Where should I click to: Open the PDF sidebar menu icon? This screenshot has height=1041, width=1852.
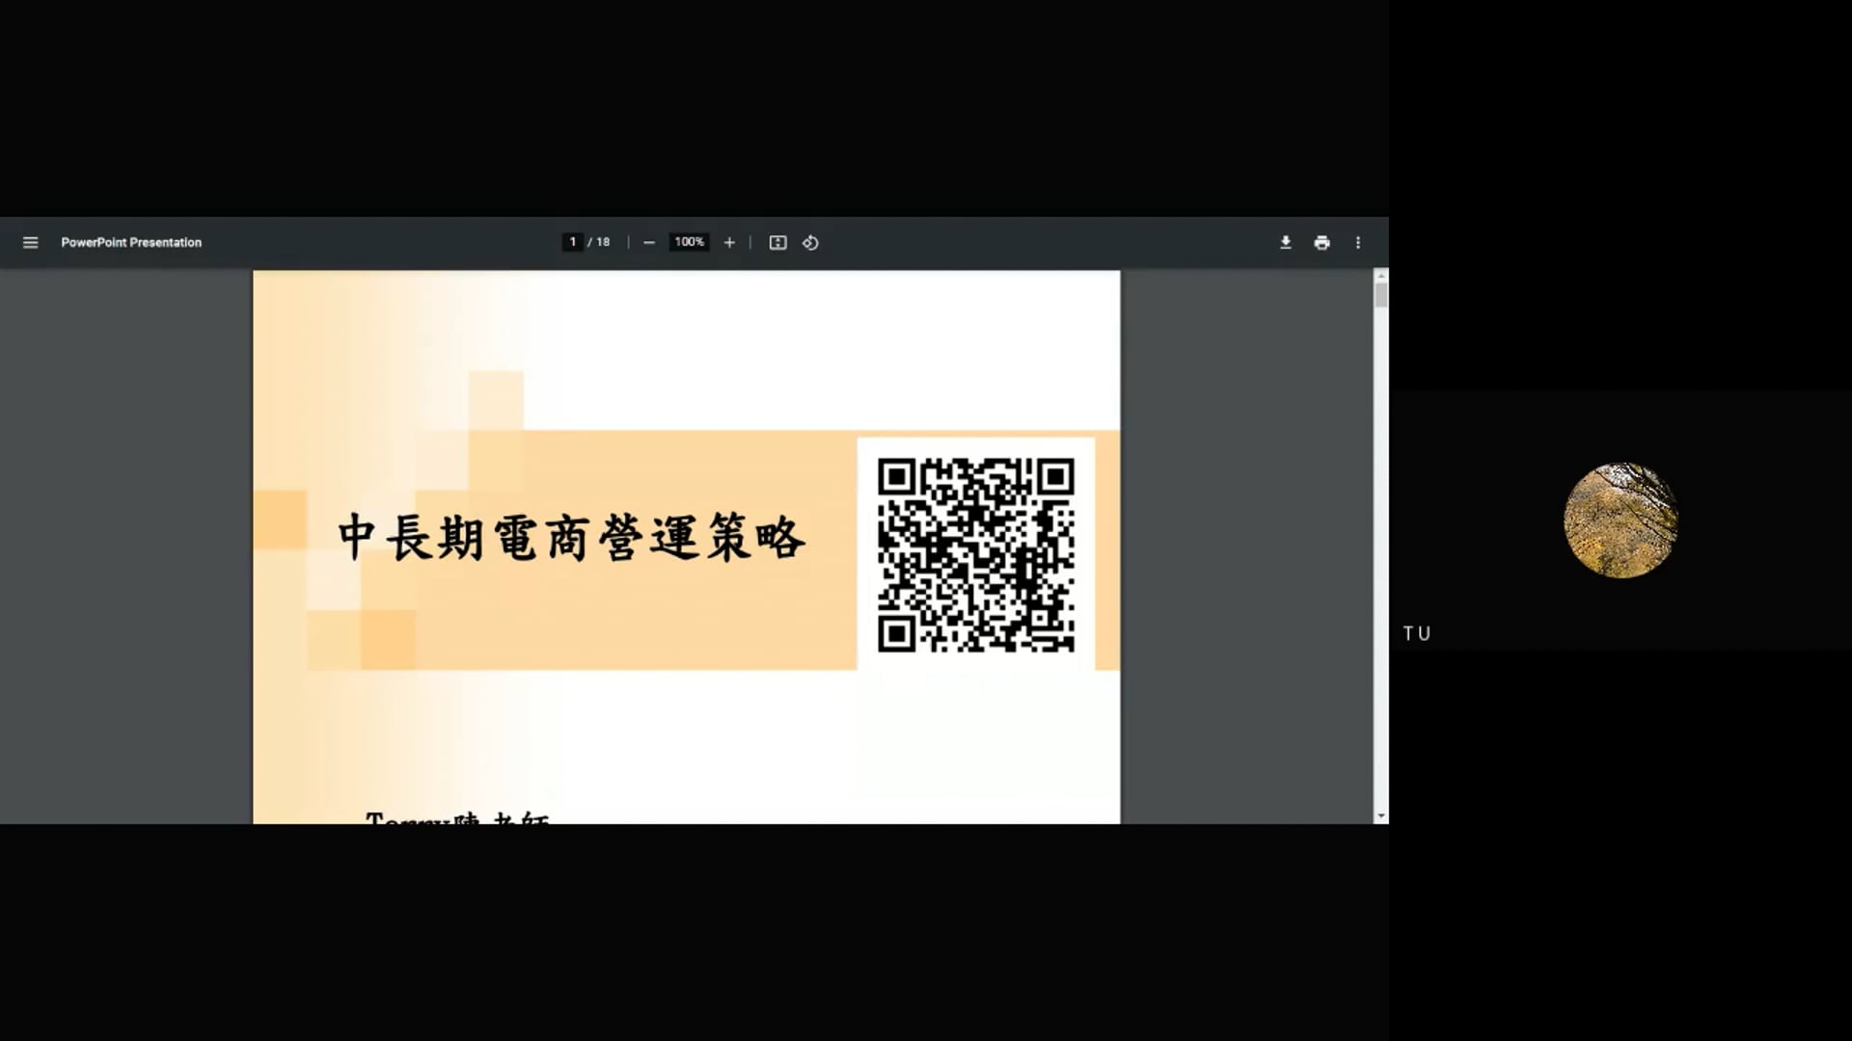point(31,243)
